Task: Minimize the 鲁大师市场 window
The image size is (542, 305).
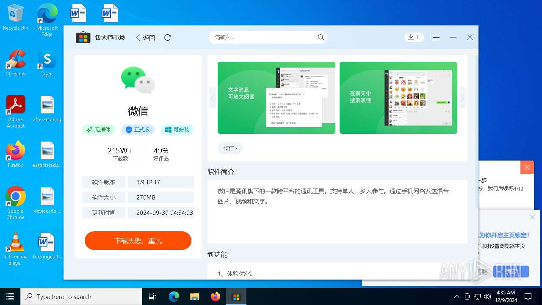Action: pyautogui.click(x=453, y=37)
